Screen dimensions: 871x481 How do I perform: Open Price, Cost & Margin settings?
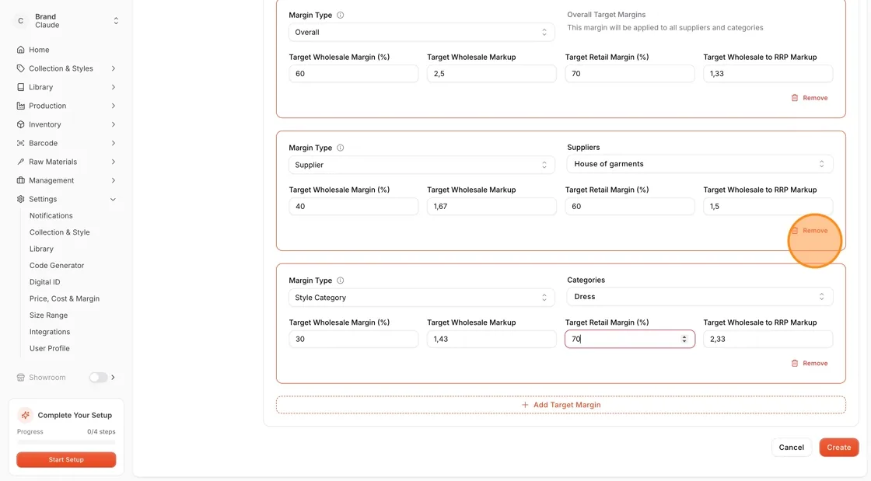click(65, 298)
